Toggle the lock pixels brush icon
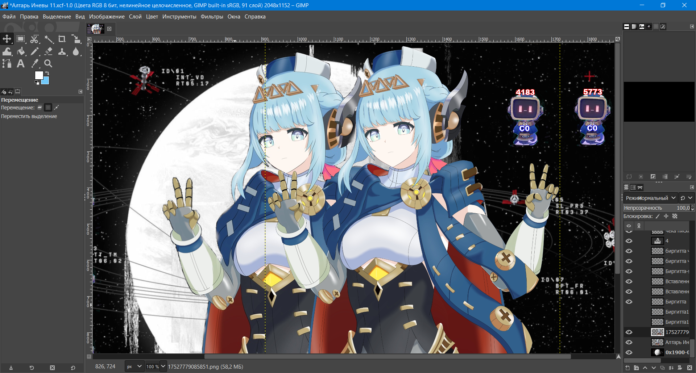The height and width of the screenshot is (373, 696). coord(658,216)
